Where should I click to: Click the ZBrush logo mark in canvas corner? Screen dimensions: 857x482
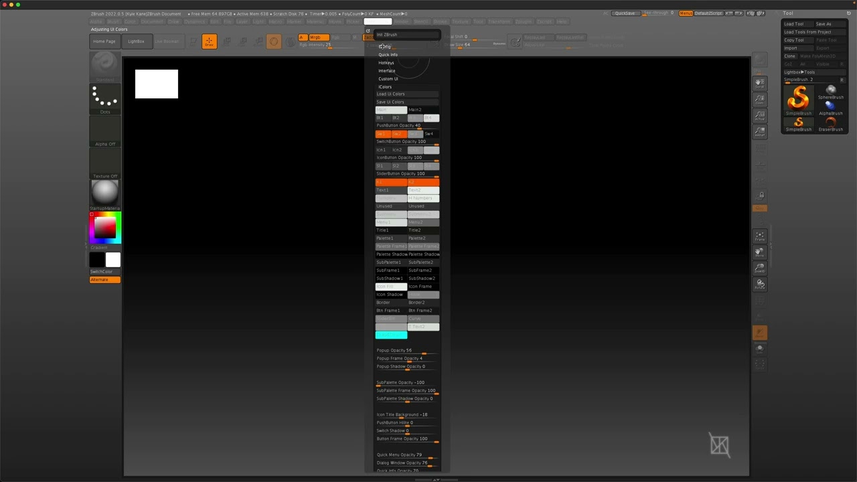click(720, 445)
